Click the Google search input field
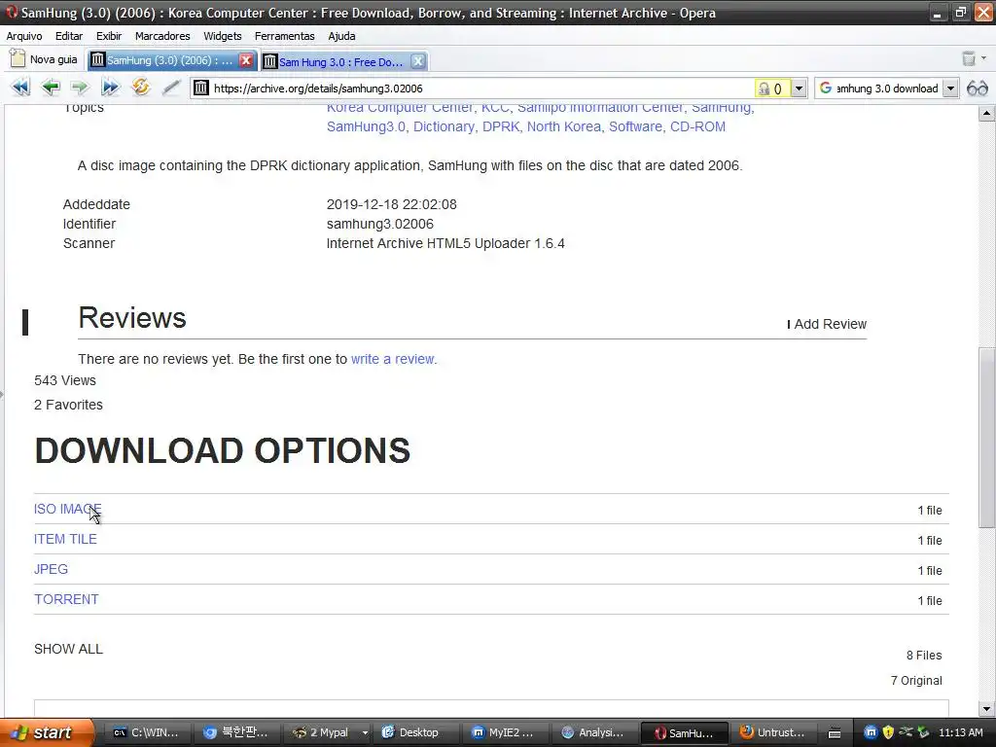996x747 pixels. pos(887,89)
